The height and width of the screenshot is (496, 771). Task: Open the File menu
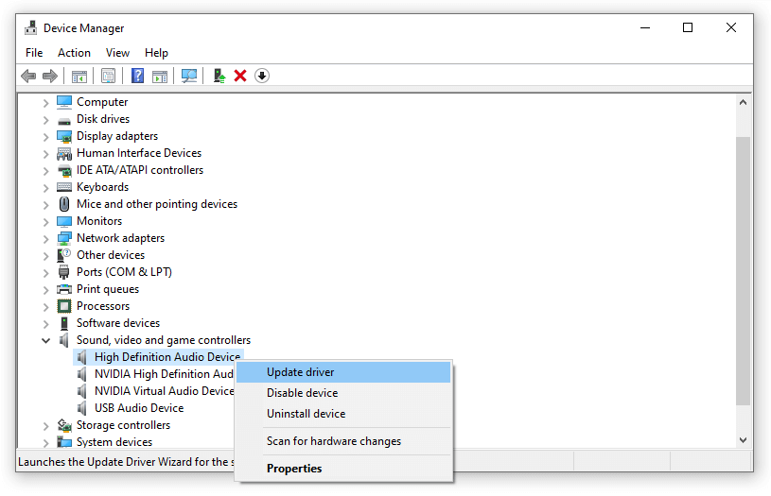click(34, 53)
